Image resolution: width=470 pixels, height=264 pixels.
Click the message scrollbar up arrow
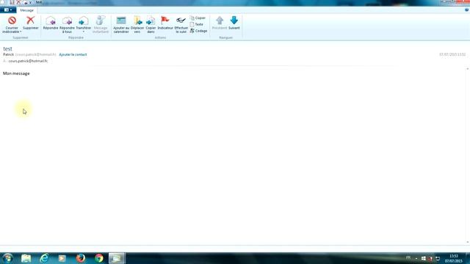pos(467,69)
